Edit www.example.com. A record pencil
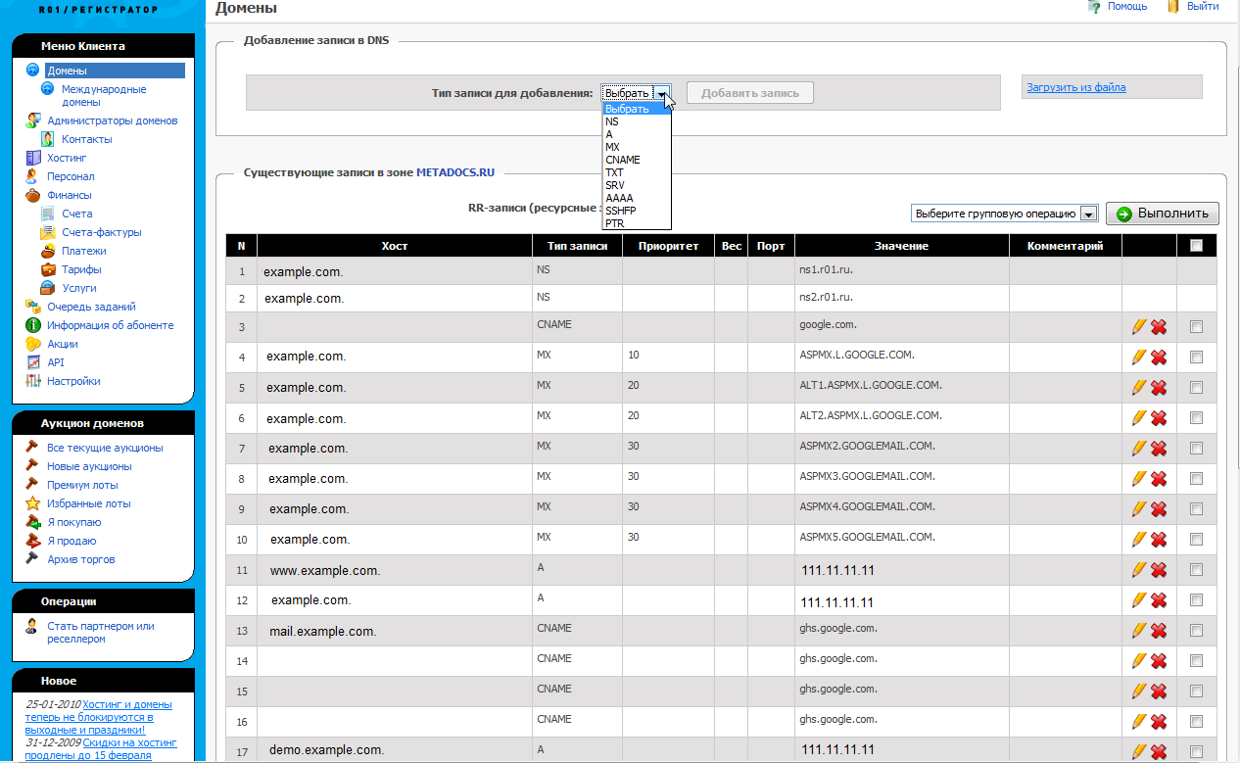This screenshot has width=1240, height=763. tap(1138, 570)
